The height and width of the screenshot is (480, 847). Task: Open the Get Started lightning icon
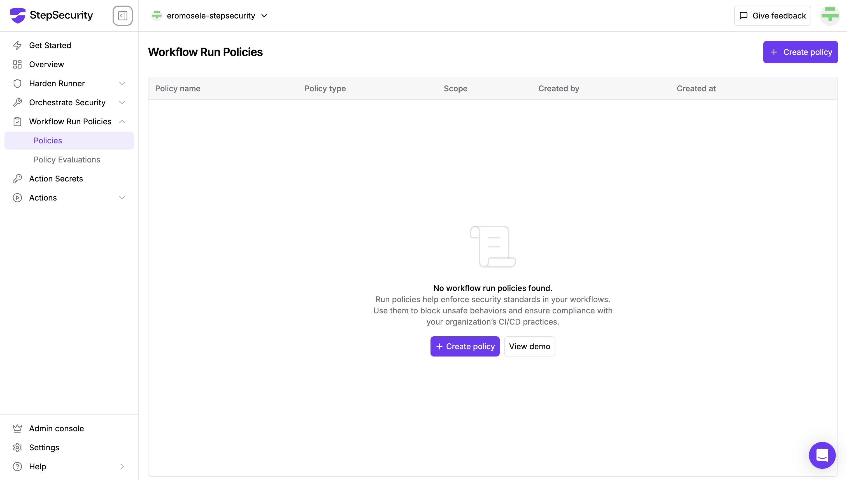[x=17, y=45]
